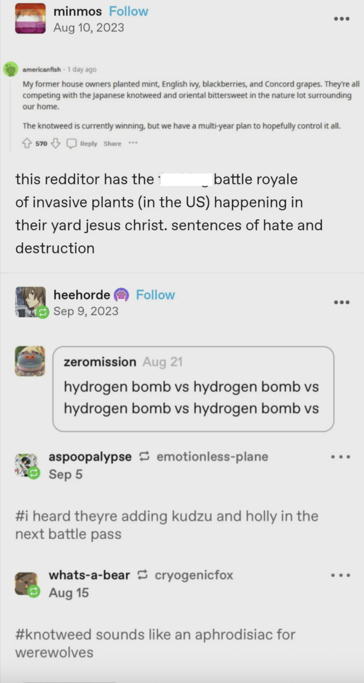Open aspoopalypse reblog options menu
The width and height of the screenshot is (364, 683).
340,457
